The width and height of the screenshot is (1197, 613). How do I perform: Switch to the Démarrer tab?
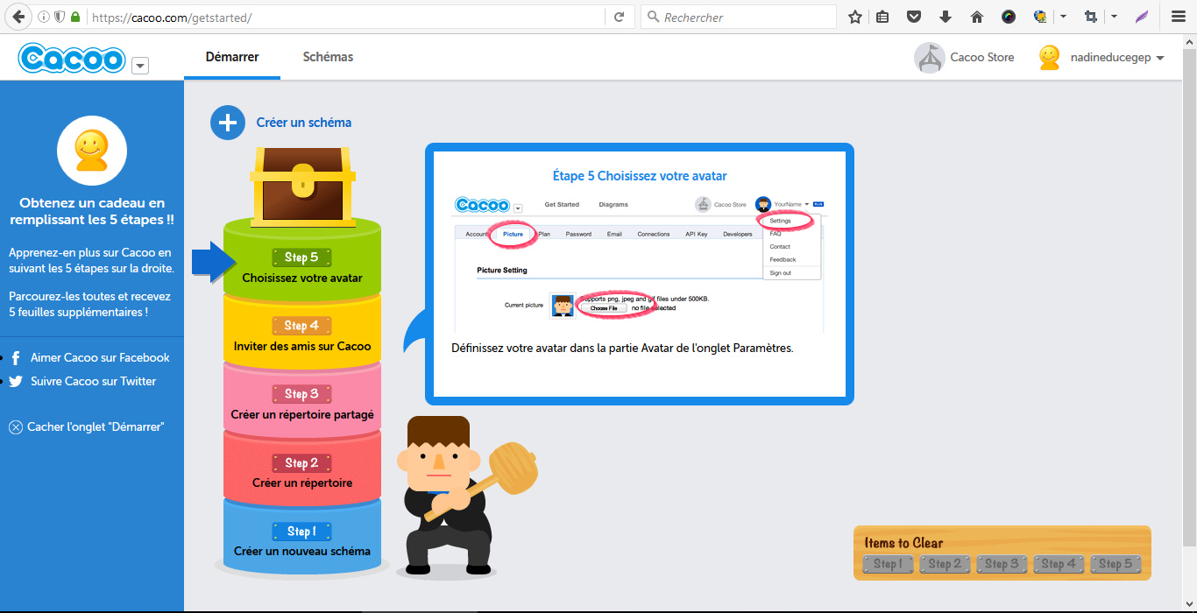232,57
